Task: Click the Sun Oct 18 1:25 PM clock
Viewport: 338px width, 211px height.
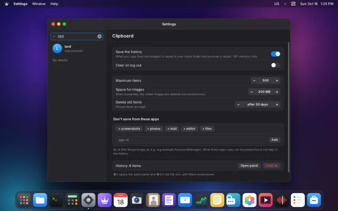Action: coord(317,4)
